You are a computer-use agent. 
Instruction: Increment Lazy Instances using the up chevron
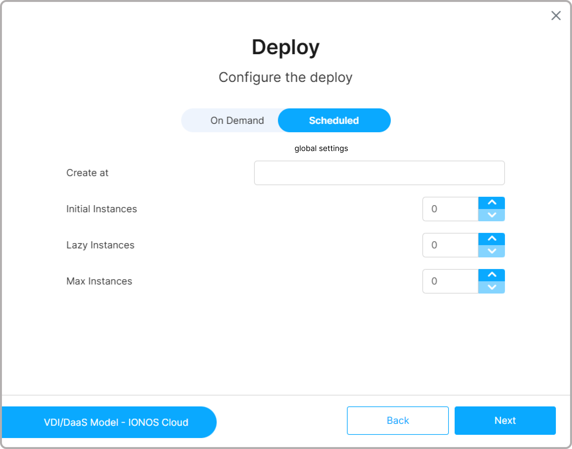pos(491,239)
